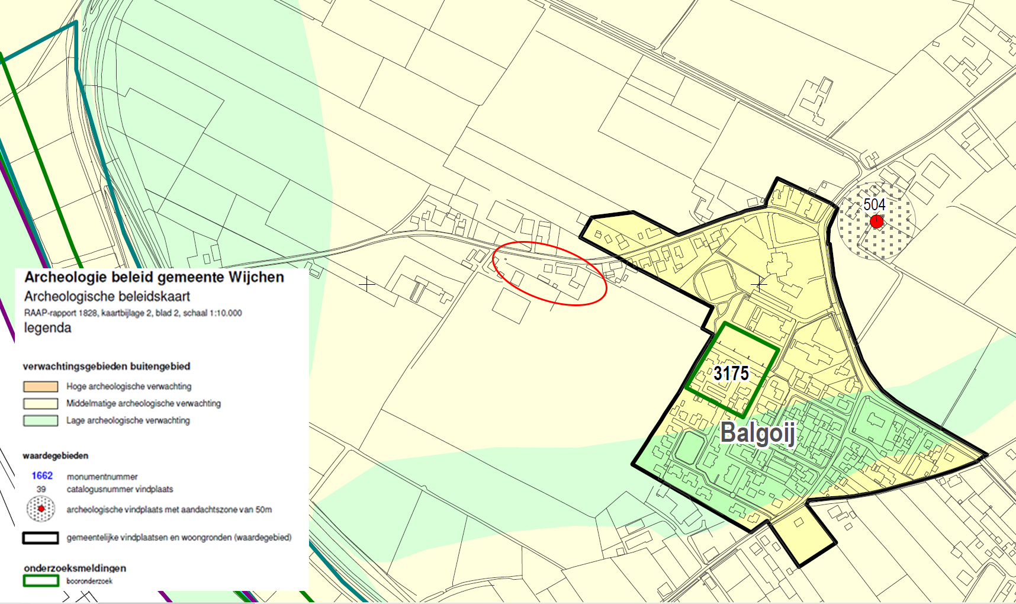
Task: Click the crosshair marker inside the Balgoij area
Action: coord(758,284)
